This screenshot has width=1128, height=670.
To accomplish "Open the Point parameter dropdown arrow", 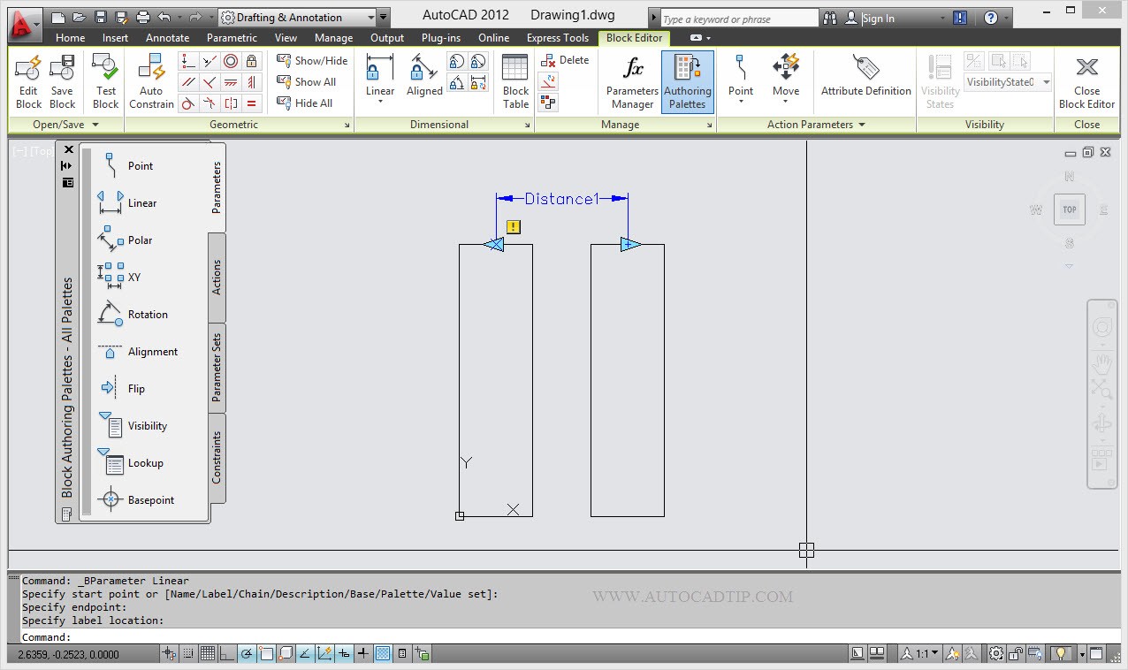I will 741,102.
